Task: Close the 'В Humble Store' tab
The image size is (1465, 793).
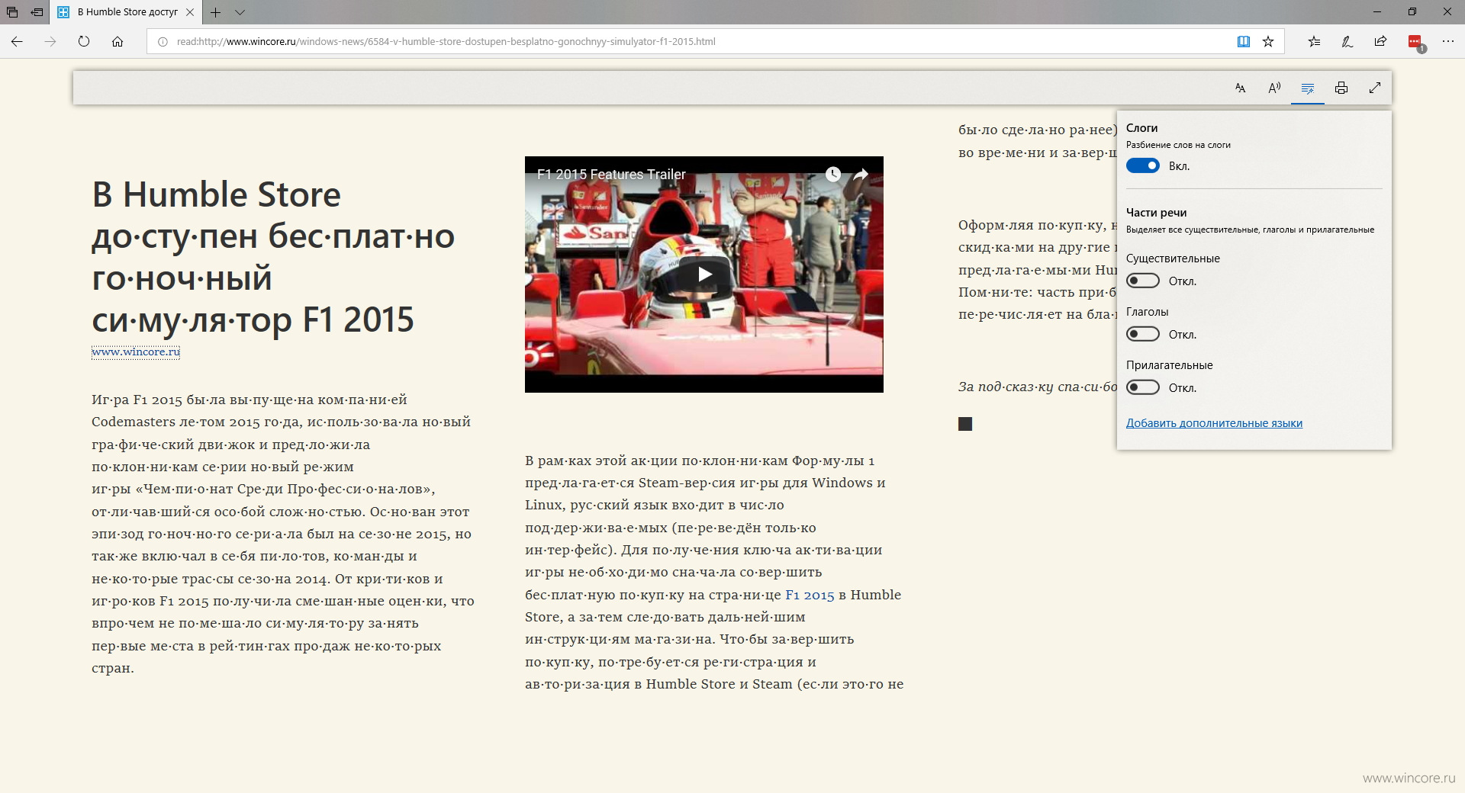Action: pos(190,12)
